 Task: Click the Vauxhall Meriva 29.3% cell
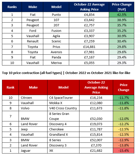point(122,63)
